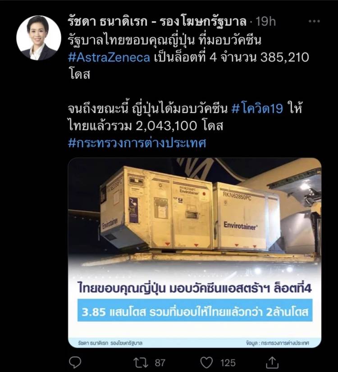
Task: Retweet using the retweet arrows icon
Action: [x=141, y=363]
